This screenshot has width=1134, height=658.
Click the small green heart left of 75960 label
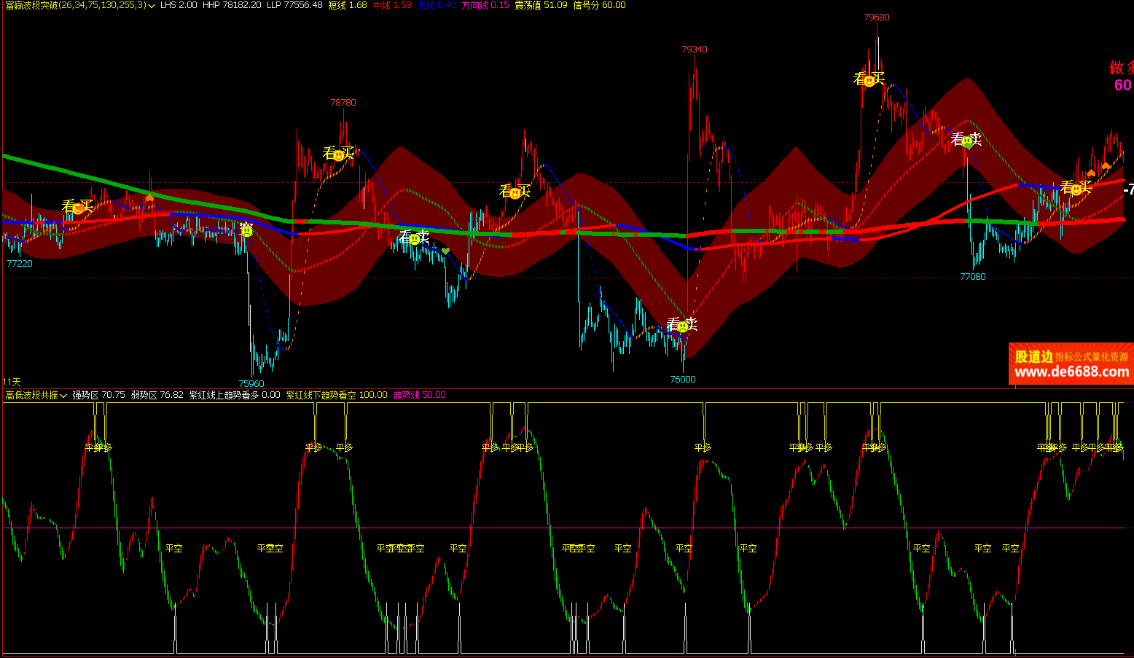tap(445, 251)
